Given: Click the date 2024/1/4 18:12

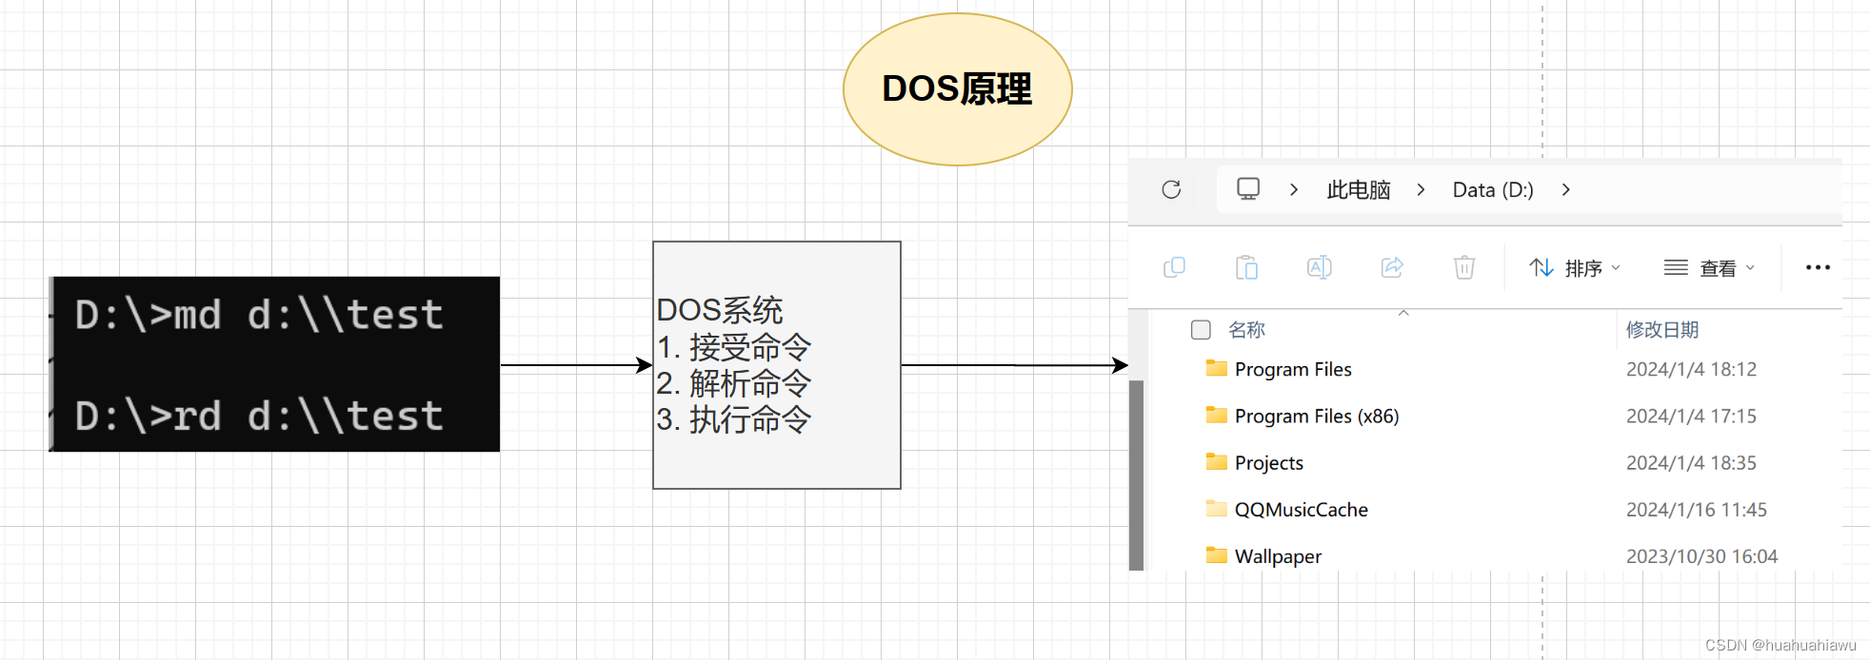Looking at the screenshot, I should pyautogui.click(x=1691, y=369).
